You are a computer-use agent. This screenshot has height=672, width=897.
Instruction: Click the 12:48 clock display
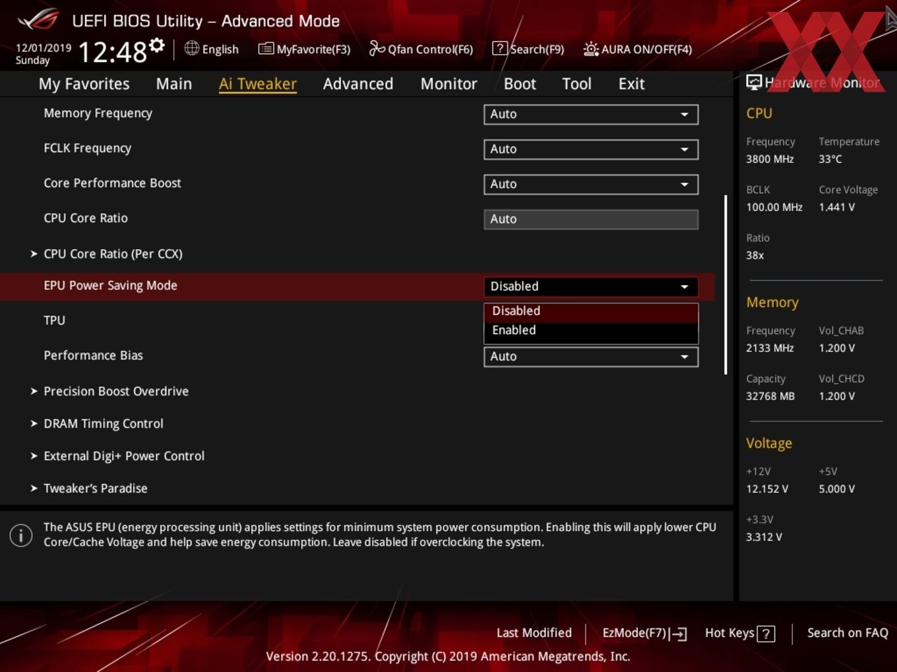tap(112, 51)
